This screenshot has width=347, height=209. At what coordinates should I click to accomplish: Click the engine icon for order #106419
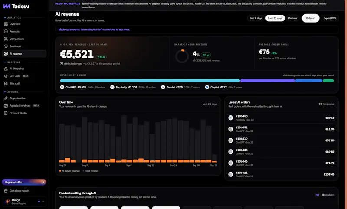[x=231, y=140]
